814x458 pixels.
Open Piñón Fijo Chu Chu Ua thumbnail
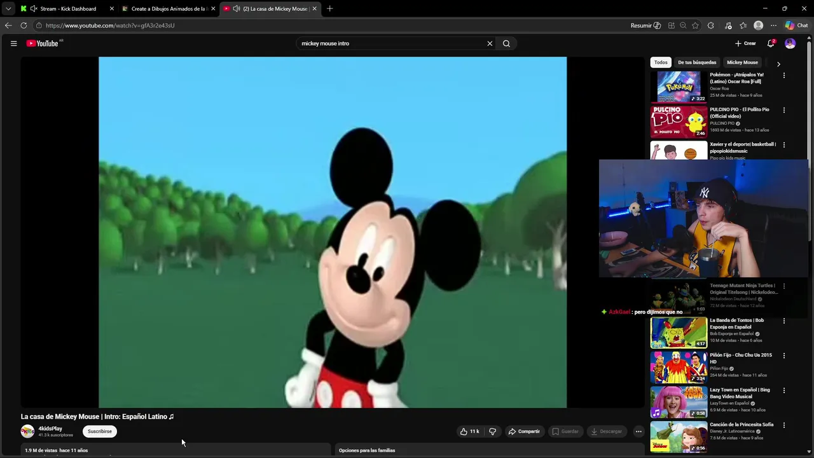coord(679,367)
